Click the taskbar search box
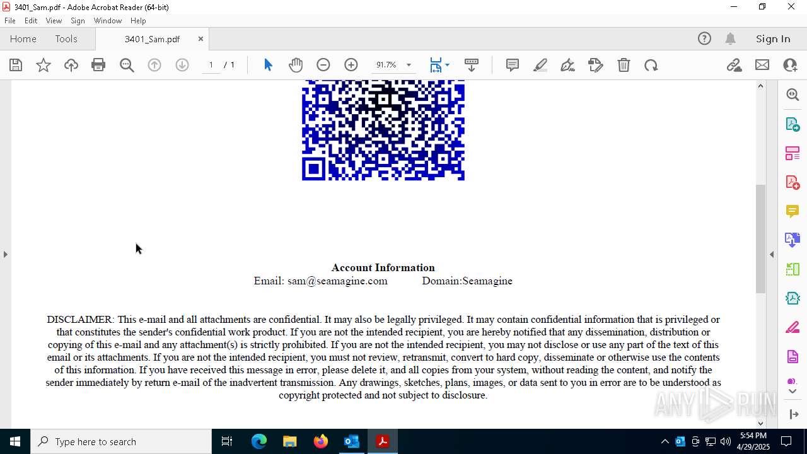 tap(121, 441)
